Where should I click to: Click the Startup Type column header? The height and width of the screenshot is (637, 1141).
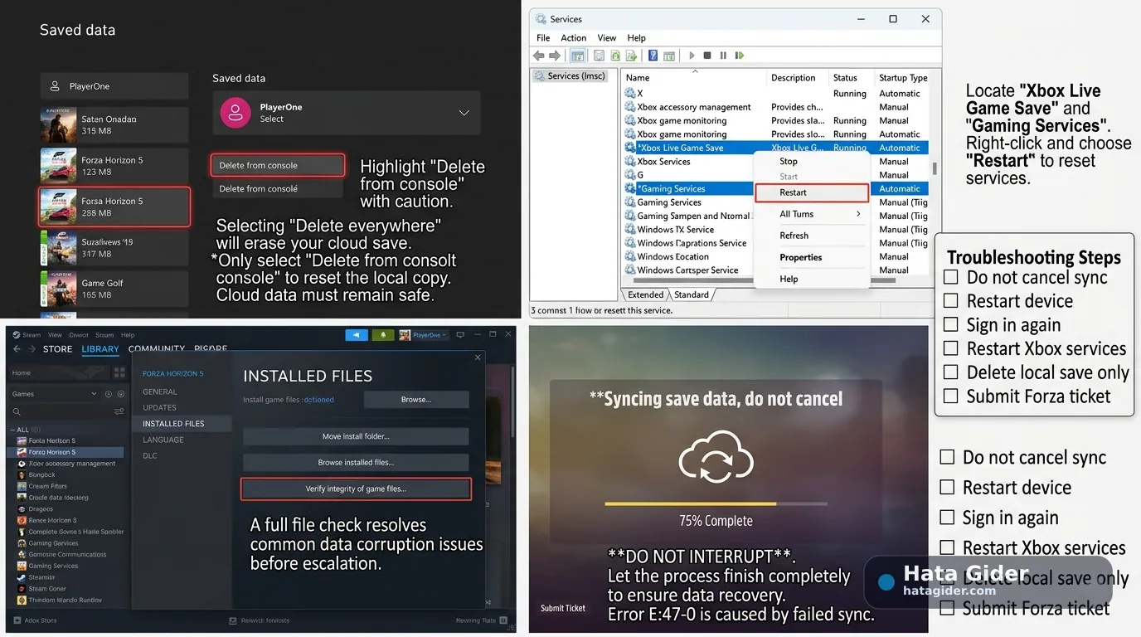(903, 78)
